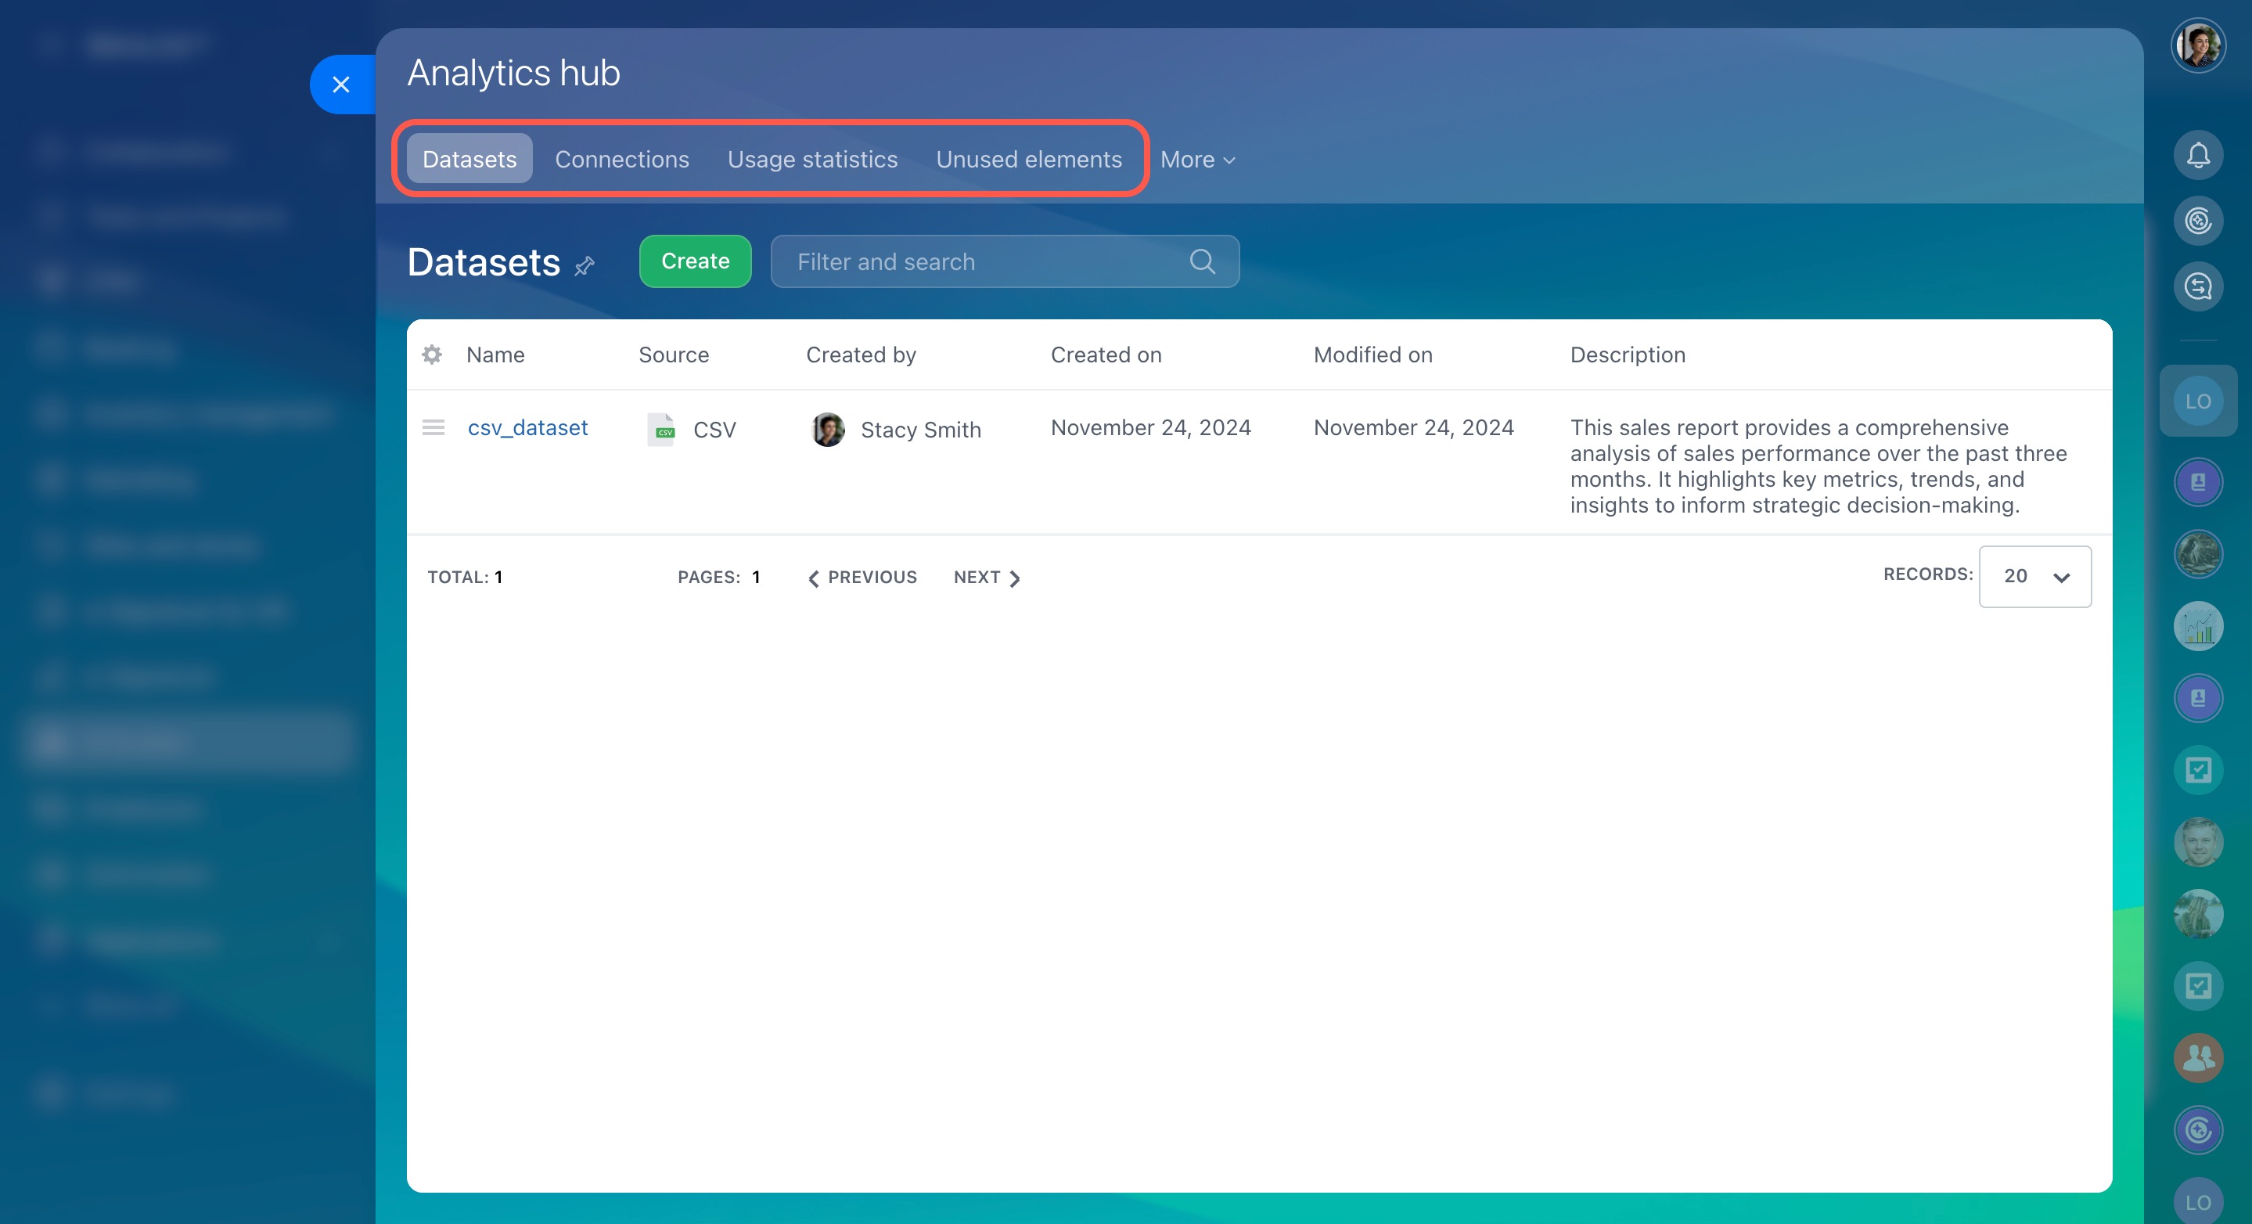Open the Records per page dropdown
This screenshot has width=2252, height=1224.
tap(2034, 576)
